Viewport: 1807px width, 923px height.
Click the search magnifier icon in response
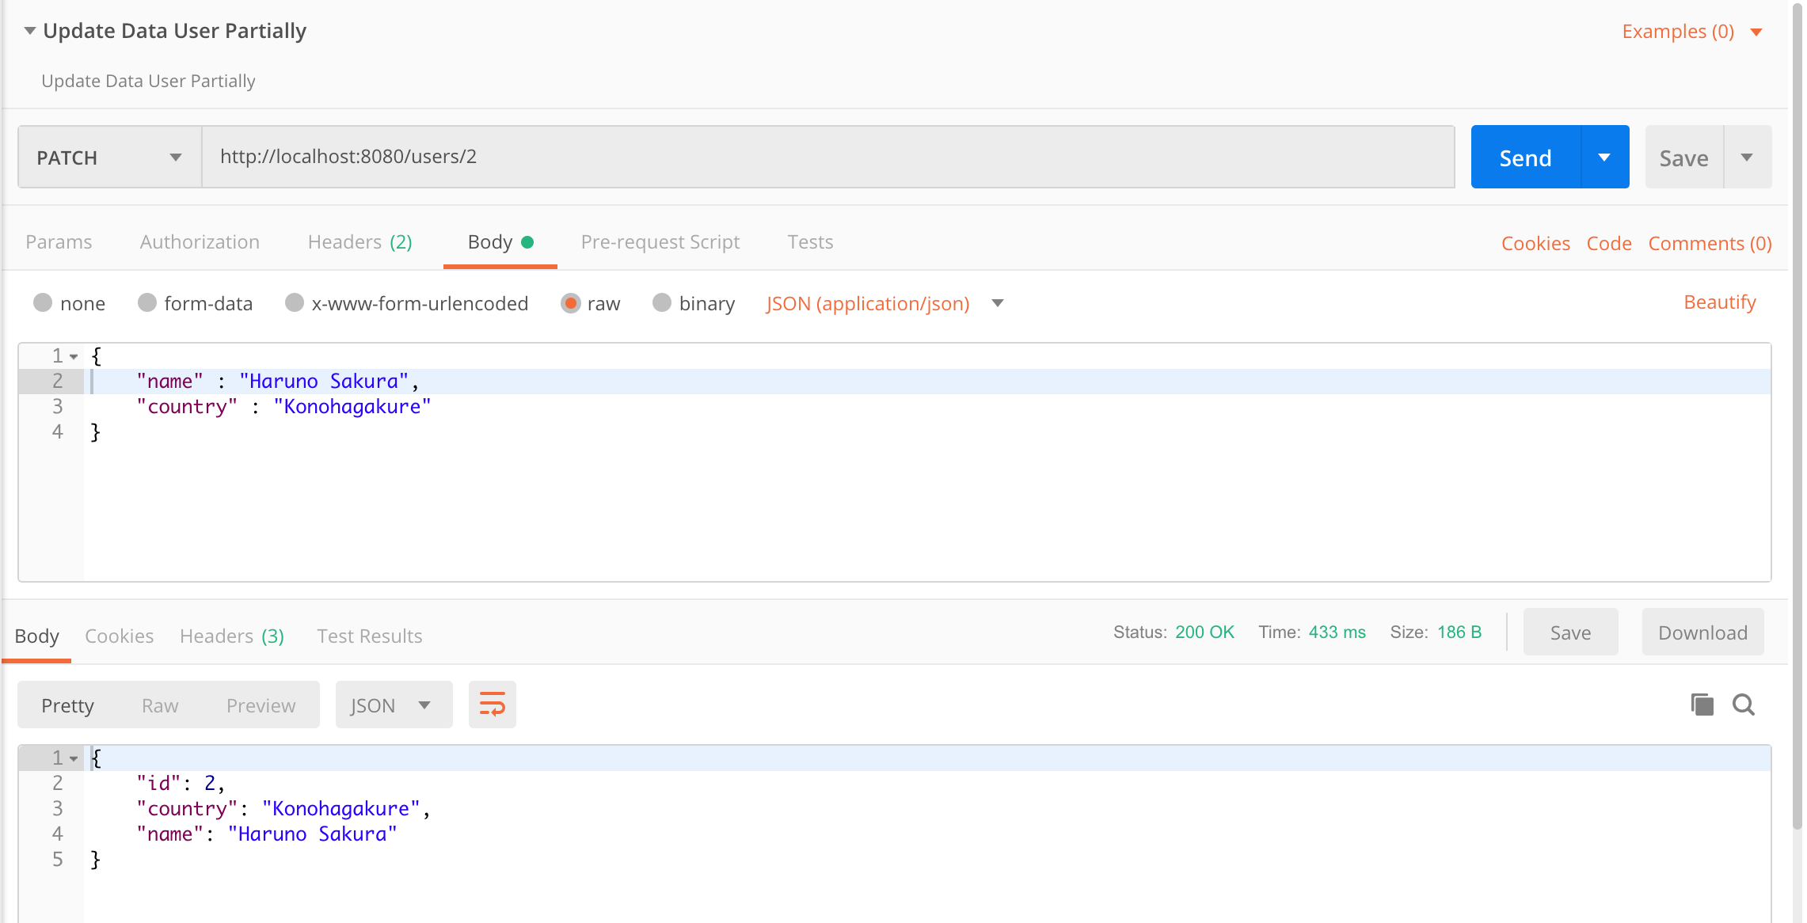coord(1744,705)
